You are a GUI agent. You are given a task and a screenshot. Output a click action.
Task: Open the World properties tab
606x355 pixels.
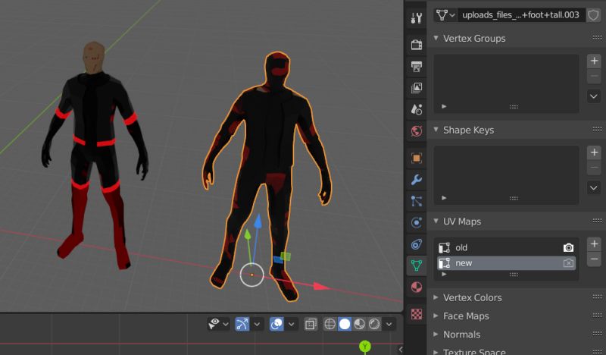pos(416,131)
